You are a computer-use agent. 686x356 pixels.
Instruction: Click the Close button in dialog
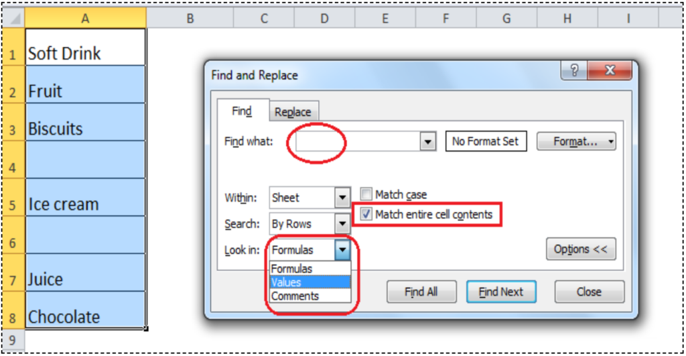(589, 292)
